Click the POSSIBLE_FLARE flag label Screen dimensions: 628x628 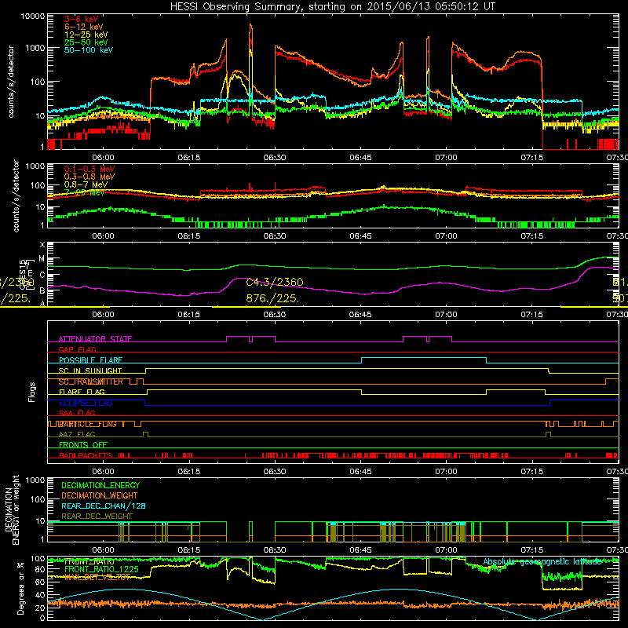90,360
